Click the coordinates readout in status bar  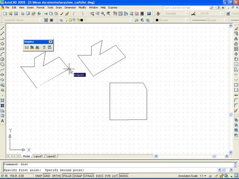(x=13, y=176)
